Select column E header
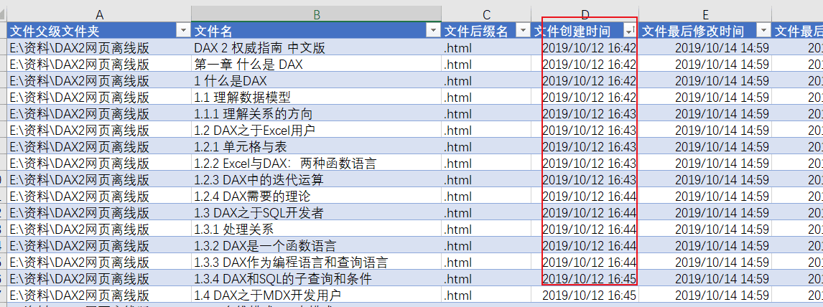This screenshot has height=307, width=823. [x=705, y=14]
